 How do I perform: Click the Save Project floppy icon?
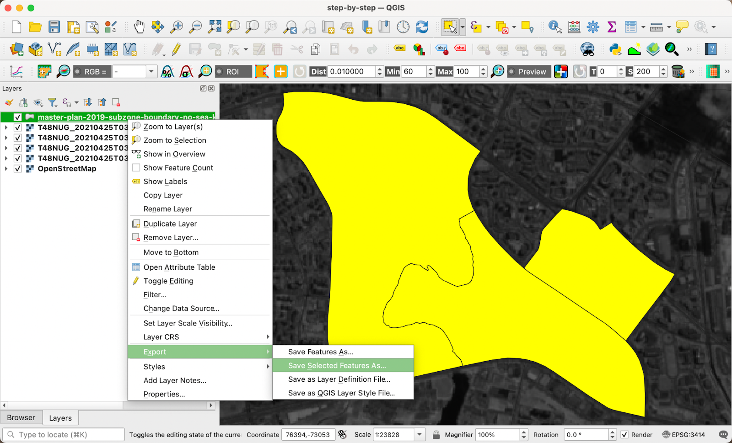pos(54,27)
